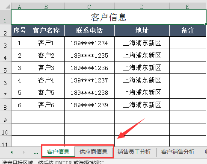Screen dimensions: 207x164
Task: Select row 9 header
Action: coord(5,117)
